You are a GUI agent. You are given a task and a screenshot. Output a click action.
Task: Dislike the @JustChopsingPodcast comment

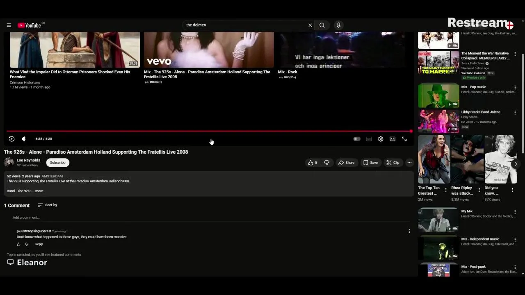pos(27,244)
